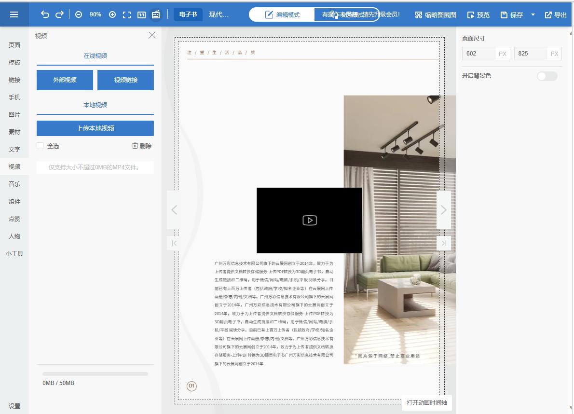Viewport: 574px width, 414px height.
Task: Check the 全选 select-all checkbox
Action: pos(40,145)
